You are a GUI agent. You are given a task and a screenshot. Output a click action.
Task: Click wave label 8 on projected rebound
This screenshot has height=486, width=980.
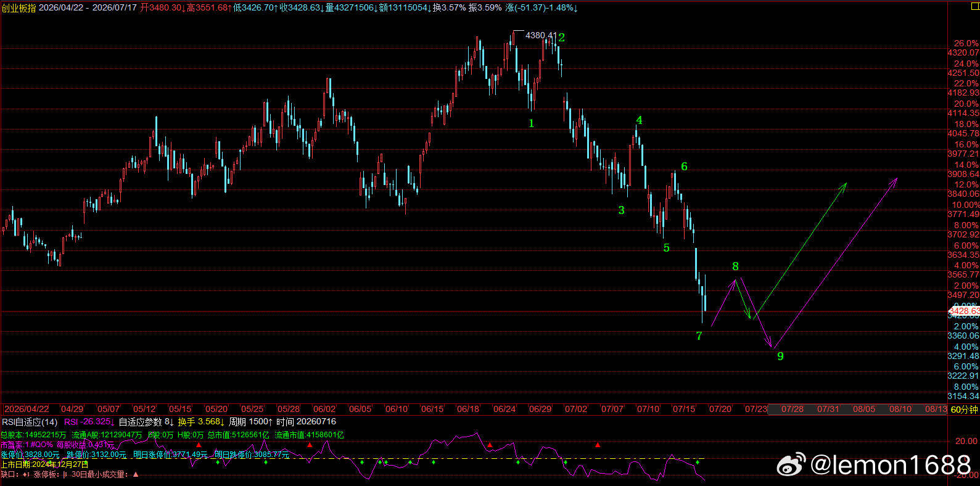[x=735, y=266]
